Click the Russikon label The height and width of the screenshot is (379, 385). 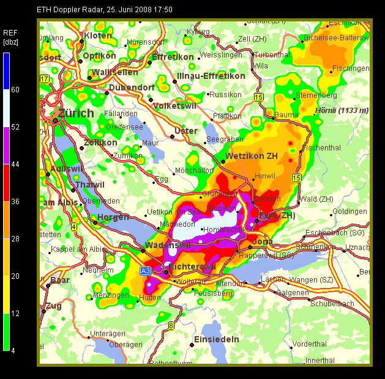(x=225, y=95)
